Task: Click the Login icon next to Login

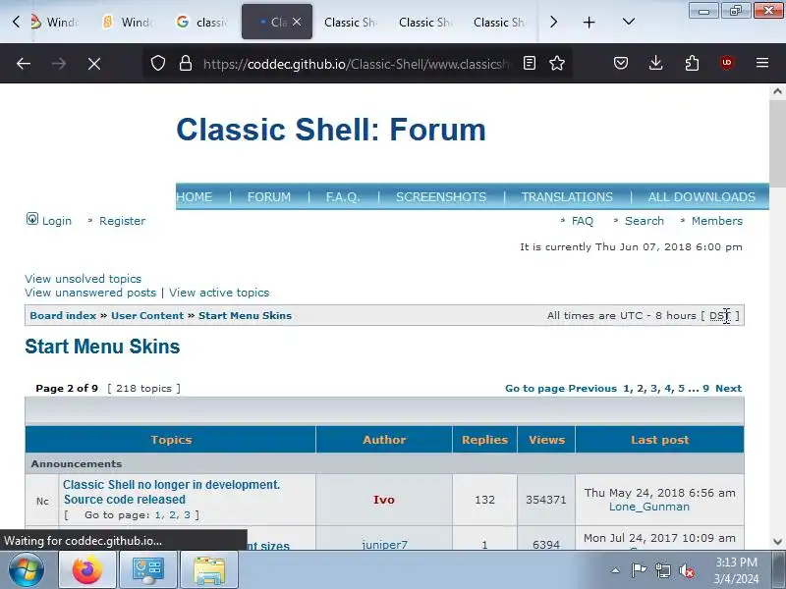Action: [x=32, y=219]
